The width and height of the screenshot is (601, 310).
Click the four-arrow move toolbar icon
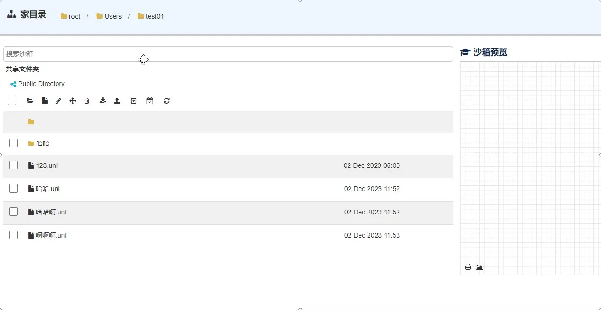pos(73,101)
